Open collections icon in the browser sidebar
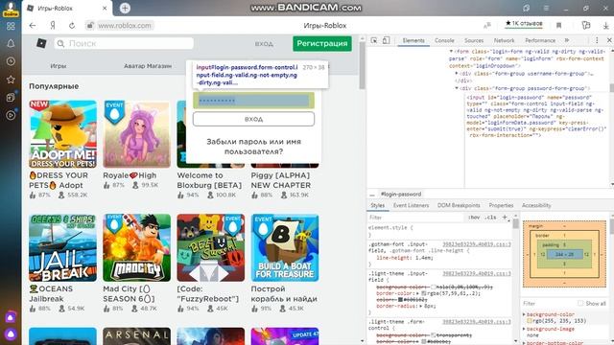Image resolution: width=614 pixels, height=345 pixels. pyautogui.click(x=11, y=98)
